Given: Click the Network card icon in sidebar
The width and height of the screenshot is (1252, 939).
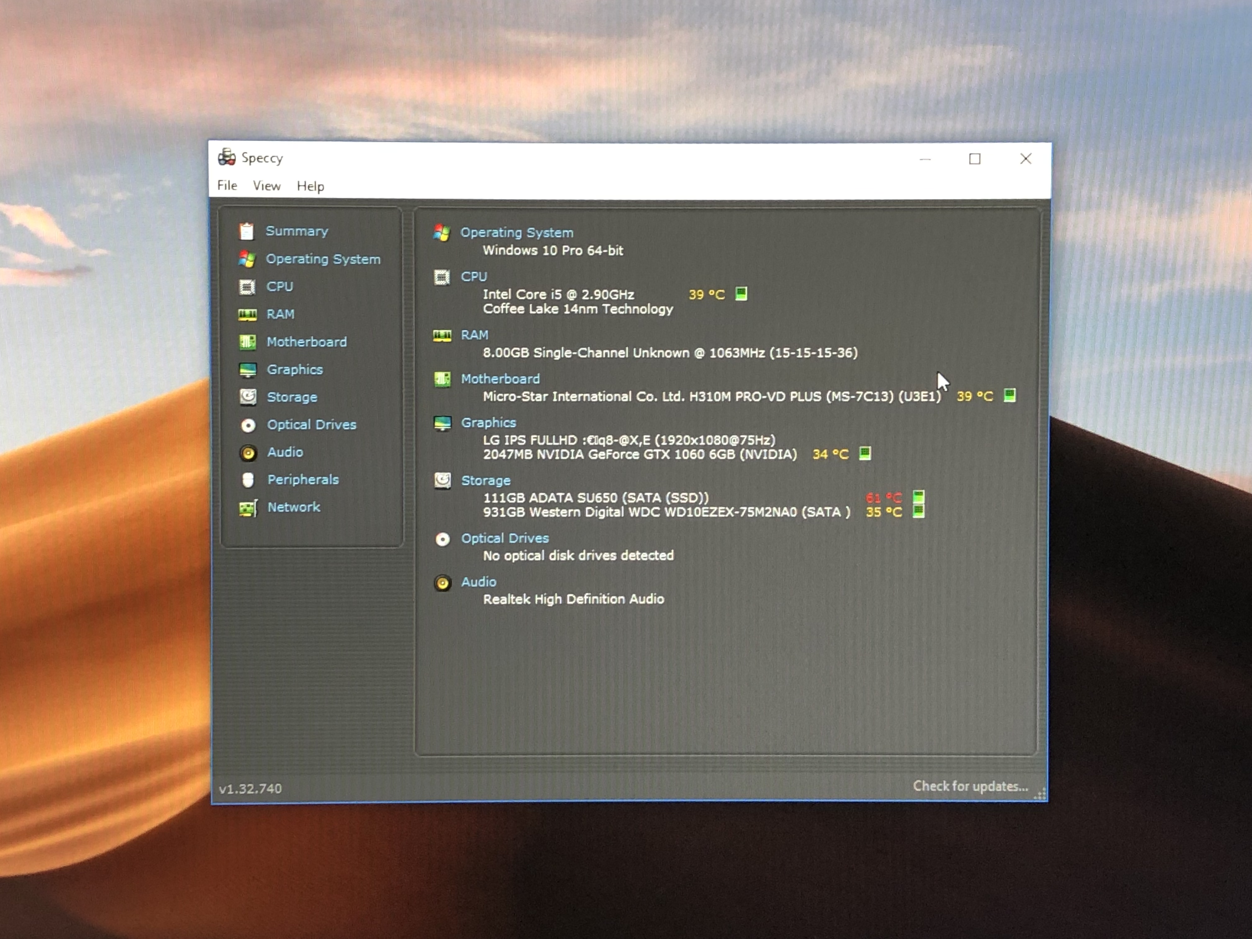Looking at the screenshot, I should click(x=248, y=508).
